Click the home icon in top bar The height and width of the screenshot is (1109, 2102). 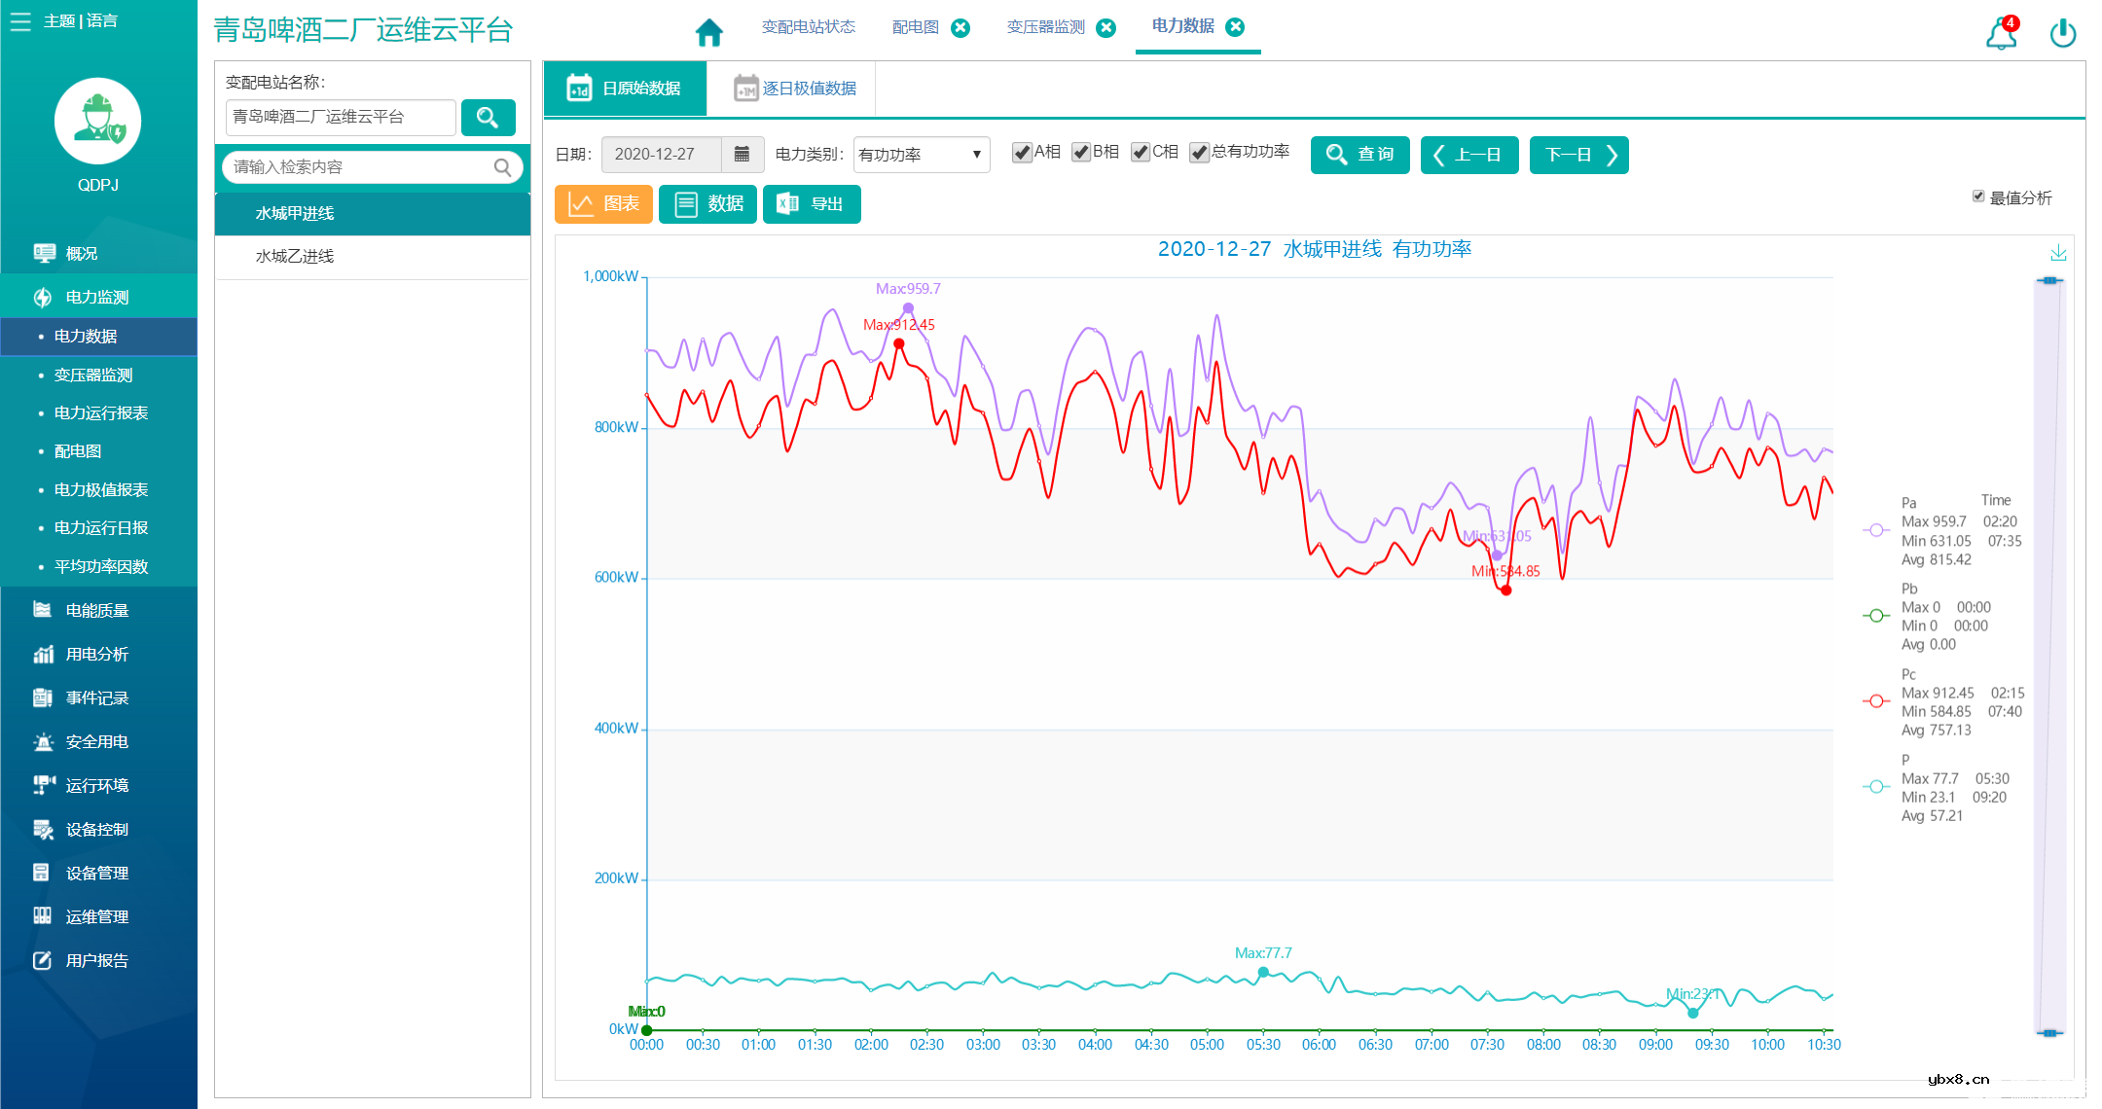[x=708, y=32]
